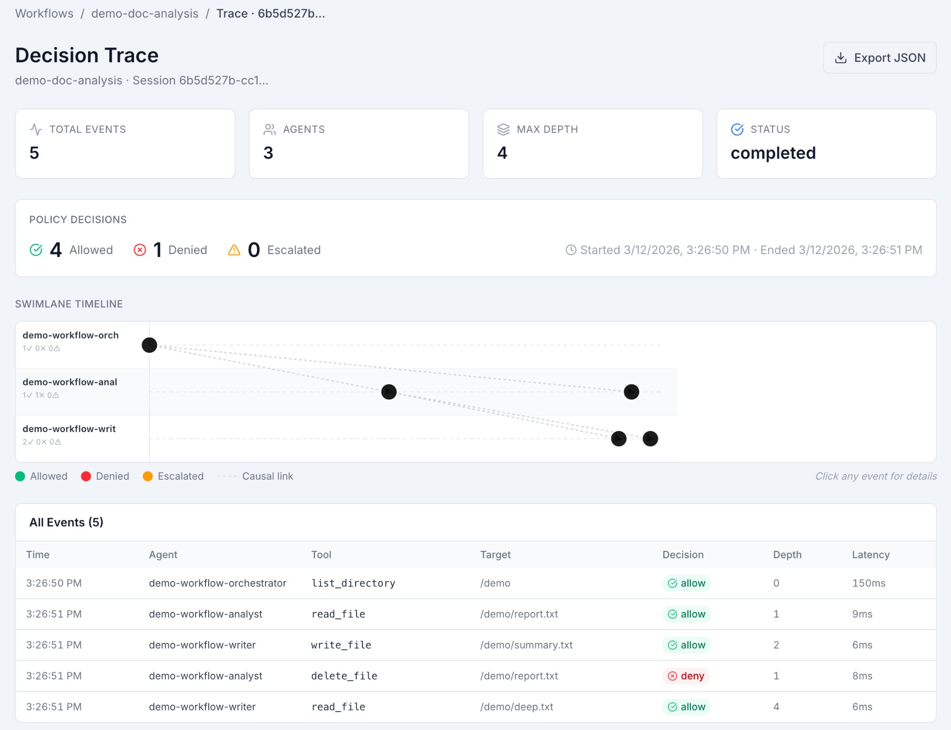The height and width of the screenshot is (730, 951).
Task: Click the allow badge for list_directory
Action: (x=686, y=583)
